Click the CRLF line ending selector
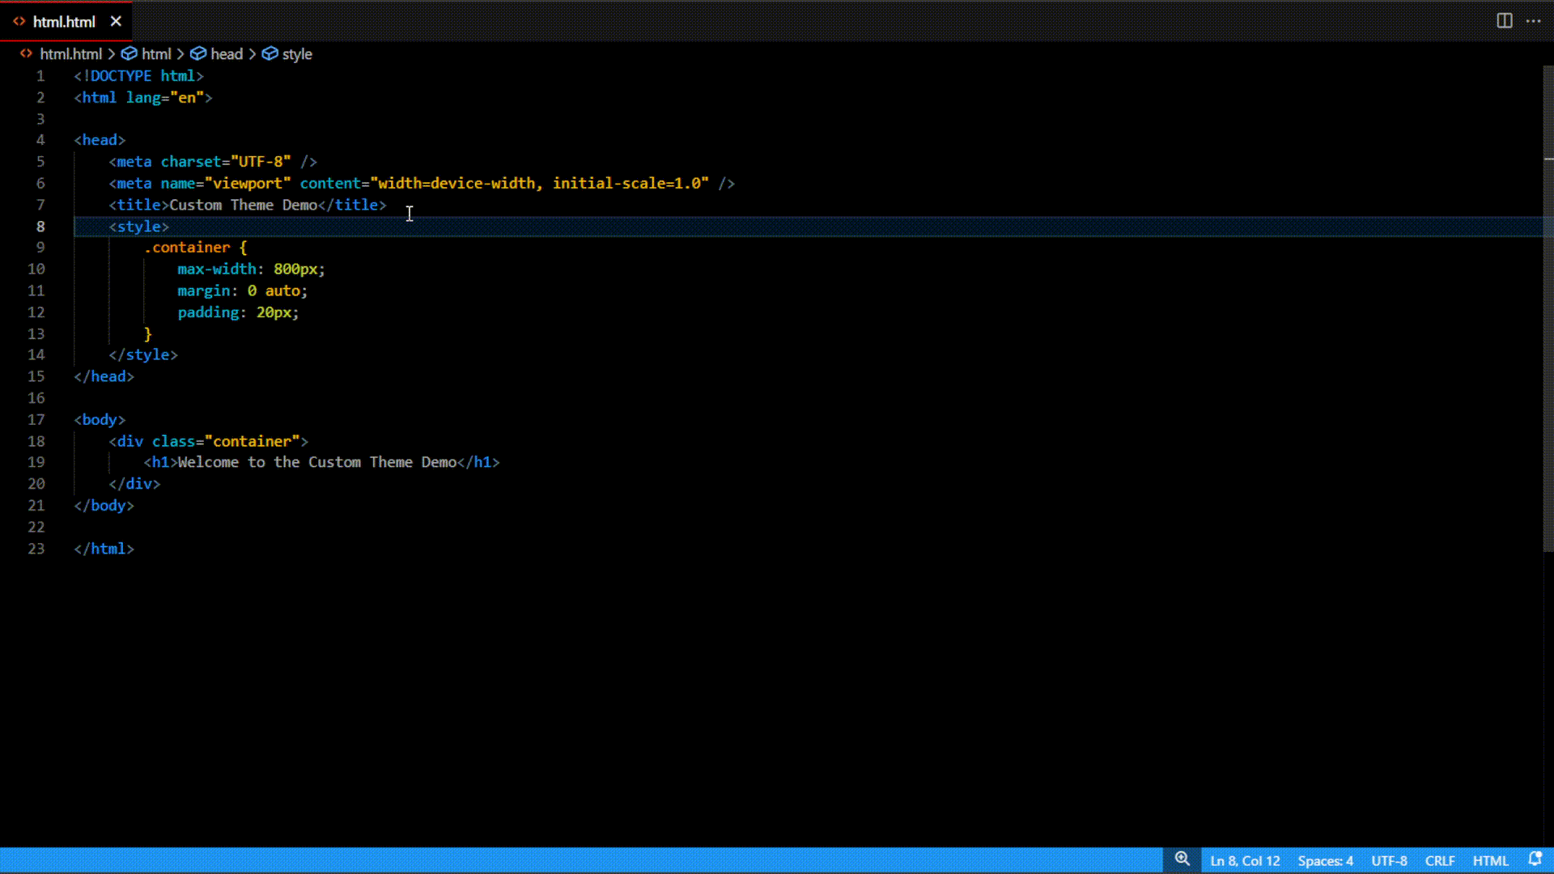 point(1440,860)
